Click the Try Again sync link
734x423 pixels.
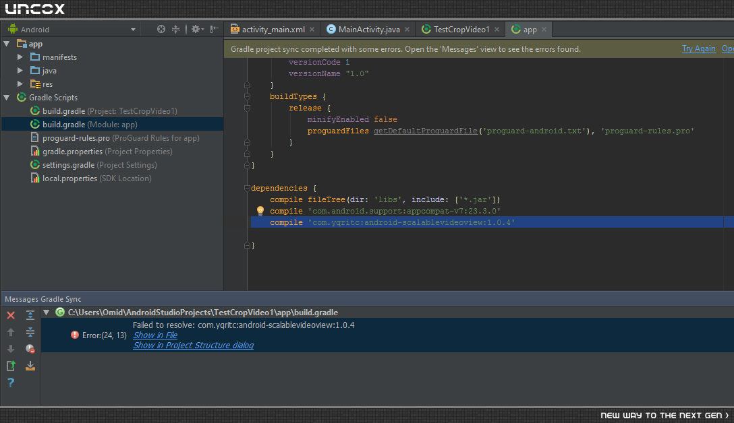[x=698, y=48]
